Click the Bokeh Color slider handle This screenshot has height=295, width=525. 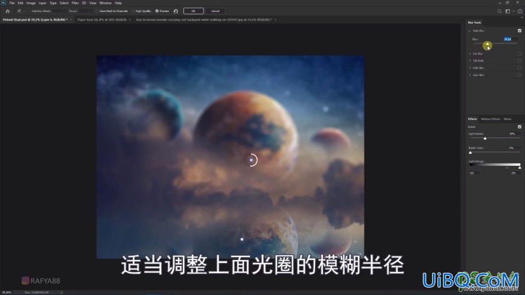tap(471, 153)
